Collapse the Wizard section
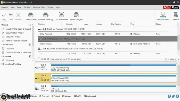 pyautogui.click(x=30, y=25)
